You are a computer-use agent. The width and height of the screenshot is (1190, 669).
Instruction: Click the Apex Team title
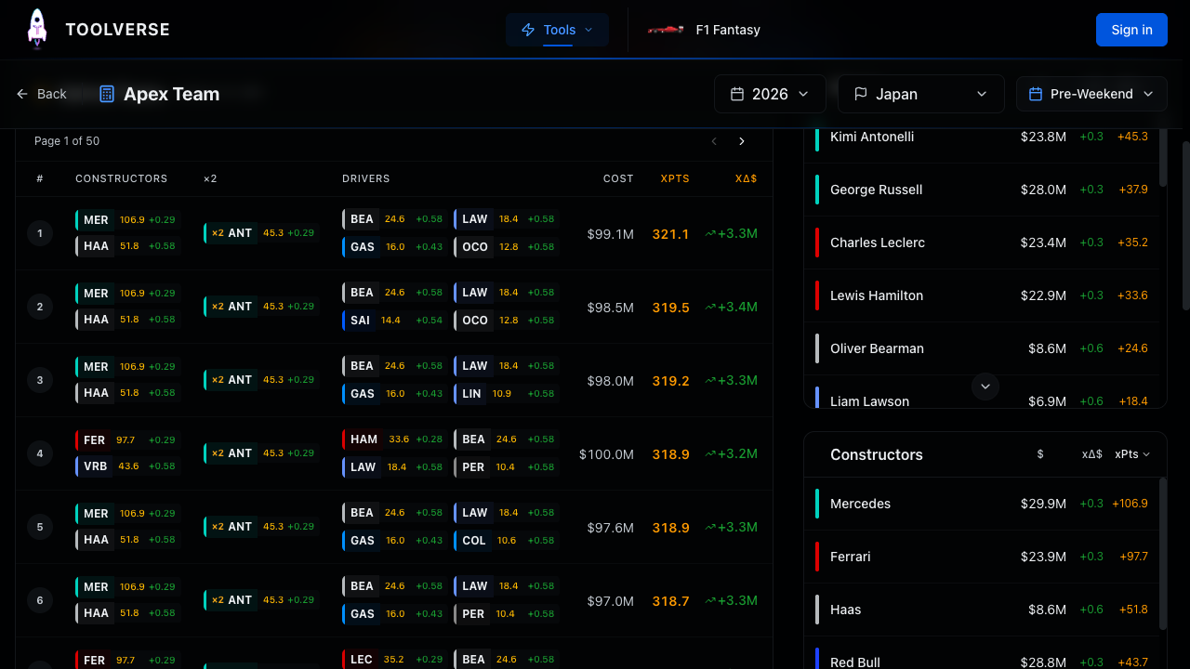click(171, 94)
